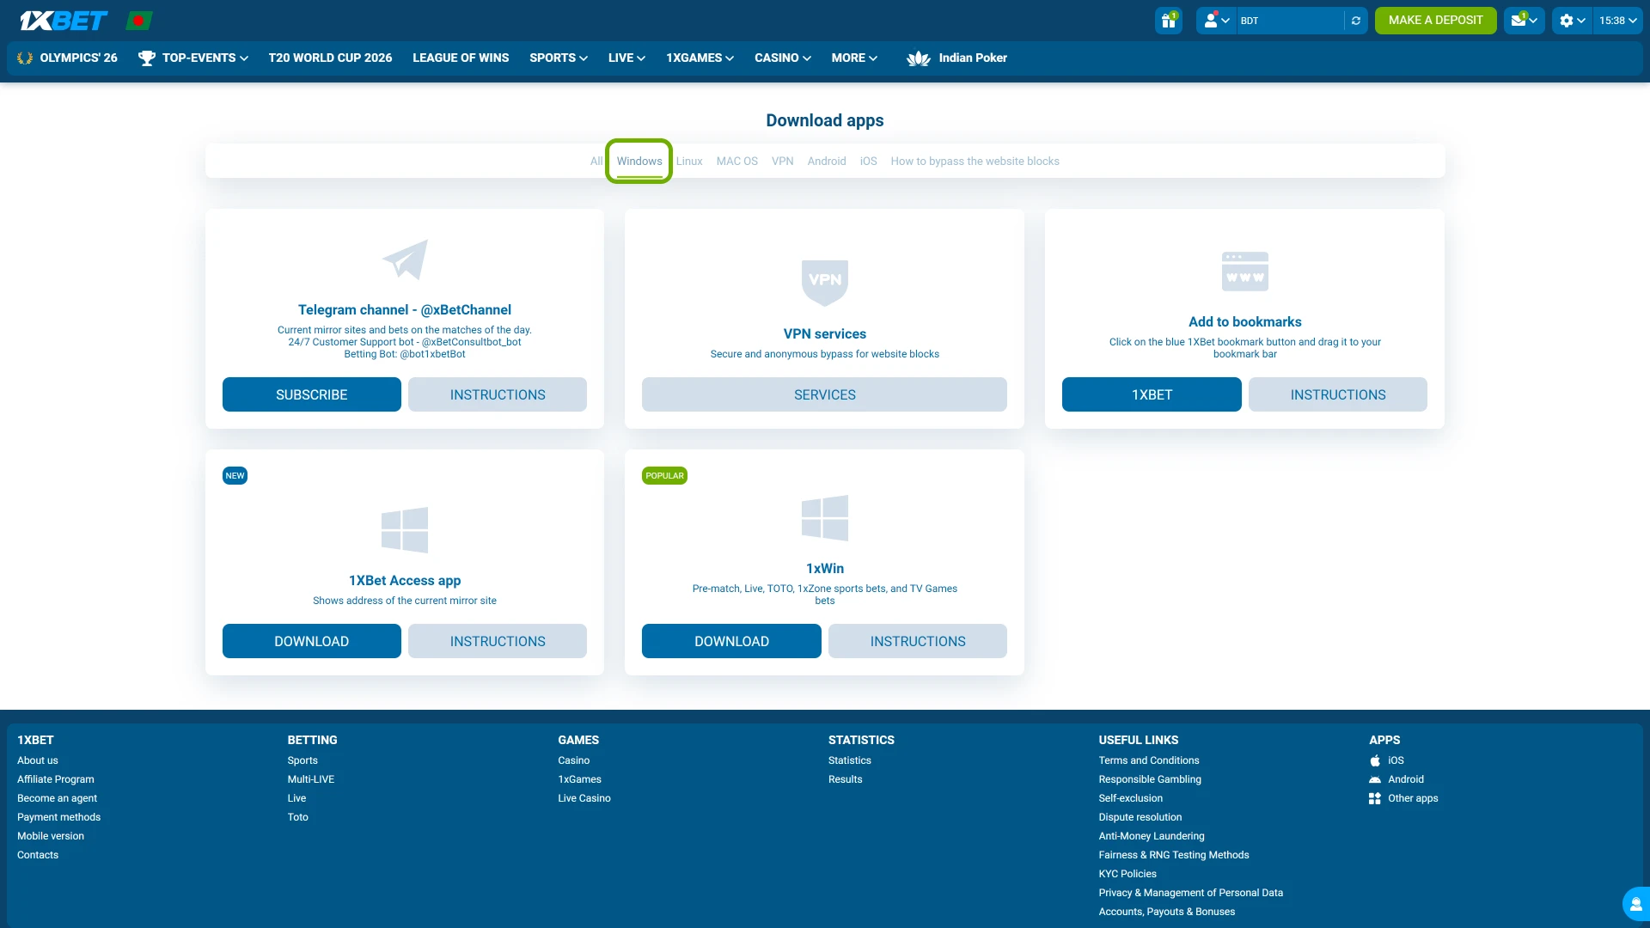Open the T20 WORLD CUP 2026 menu
This screenshot has height=928, width=1650.
(x=330, y=58)
